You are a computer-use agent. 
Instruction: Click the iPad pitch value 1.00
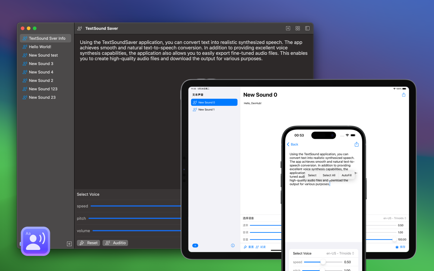(x=401, y=232)
